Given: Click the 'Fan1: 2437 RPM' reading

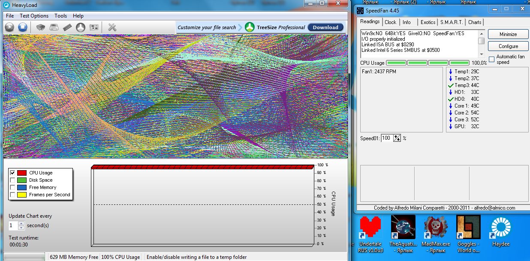Looking at the screenshot, I should (x=379, y=72).
